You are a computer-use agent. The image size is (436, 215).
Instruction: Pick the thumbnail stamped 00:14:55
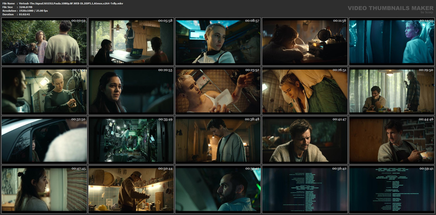tap(392, 42)
